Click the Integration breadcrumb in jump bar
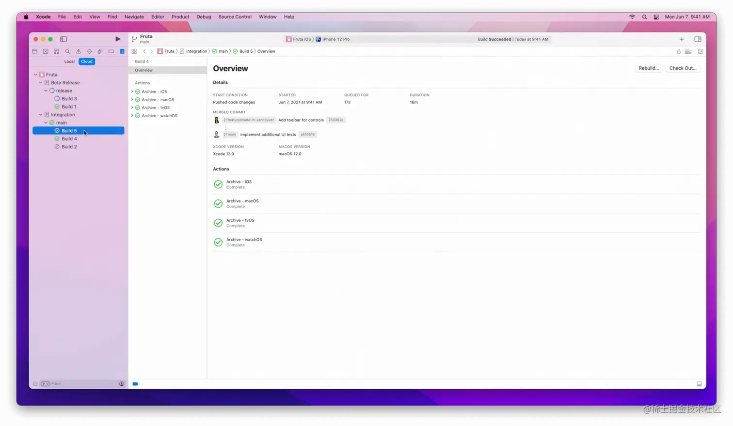Viewport: 733px width, 426px height. coord(193,51)
